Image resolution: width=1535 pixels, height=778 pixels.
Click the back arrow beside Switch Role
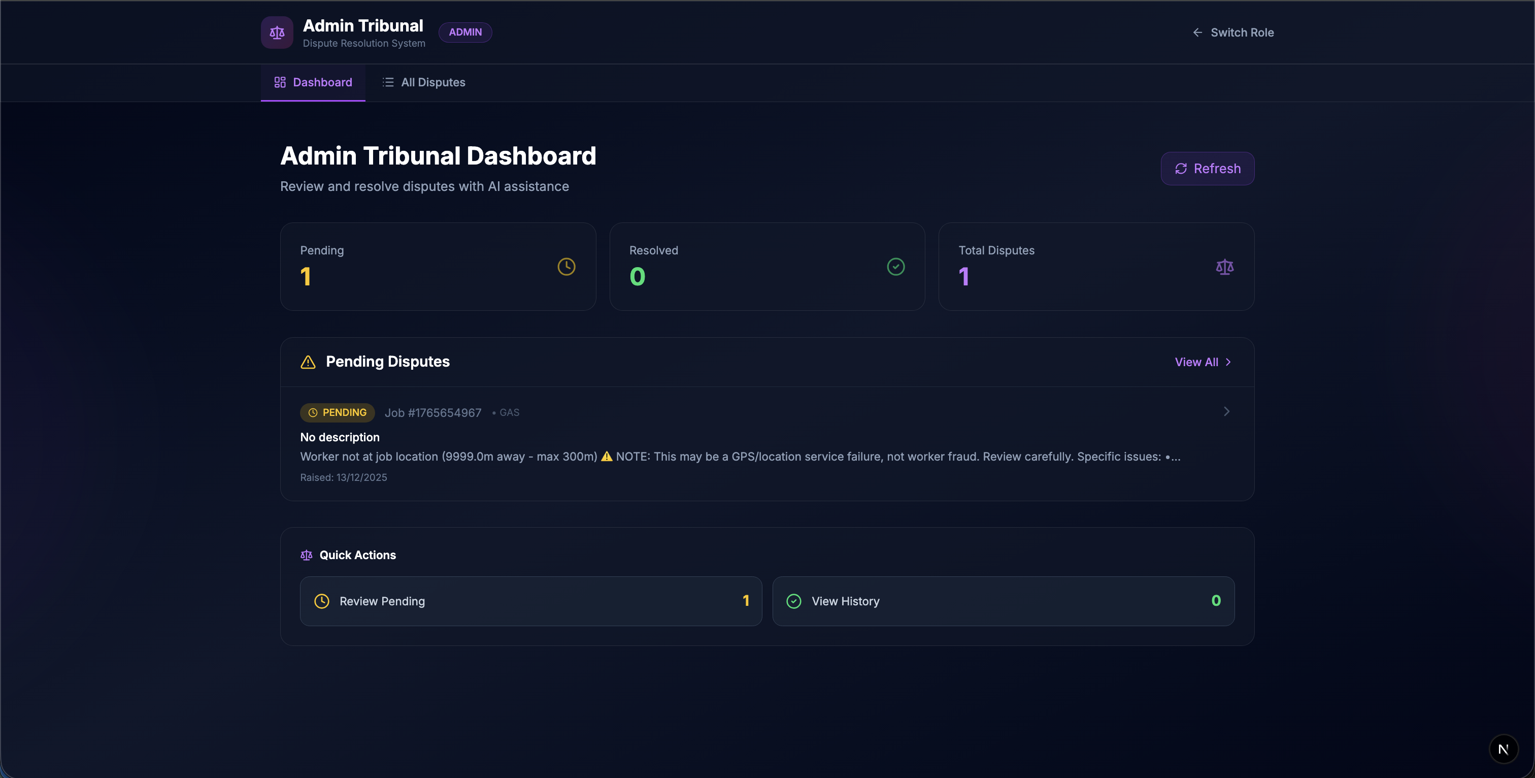point(1197,33)
